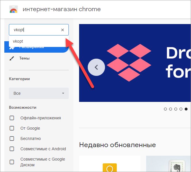
Task: Open the Все categories dropdown
Action: (x=39, y=93)
